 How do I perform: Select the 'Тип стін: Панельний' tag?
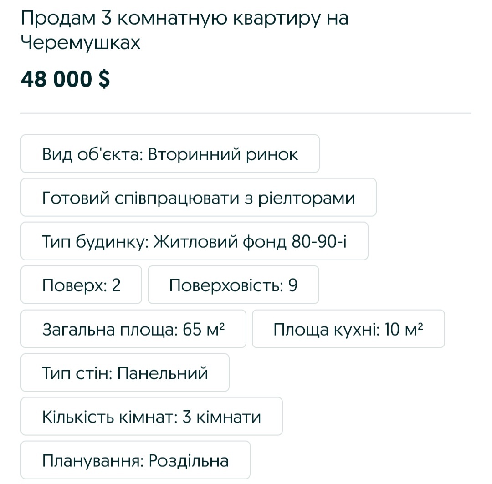pos(124,372)
